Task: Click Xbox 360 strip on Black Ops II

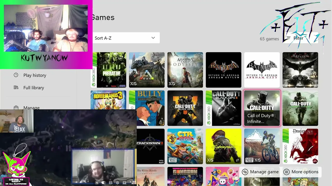Action: [x=209, y=108]
